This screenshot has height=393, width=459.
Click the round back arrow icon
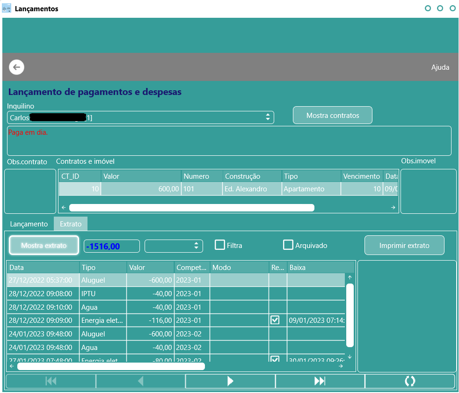point(16,67)
